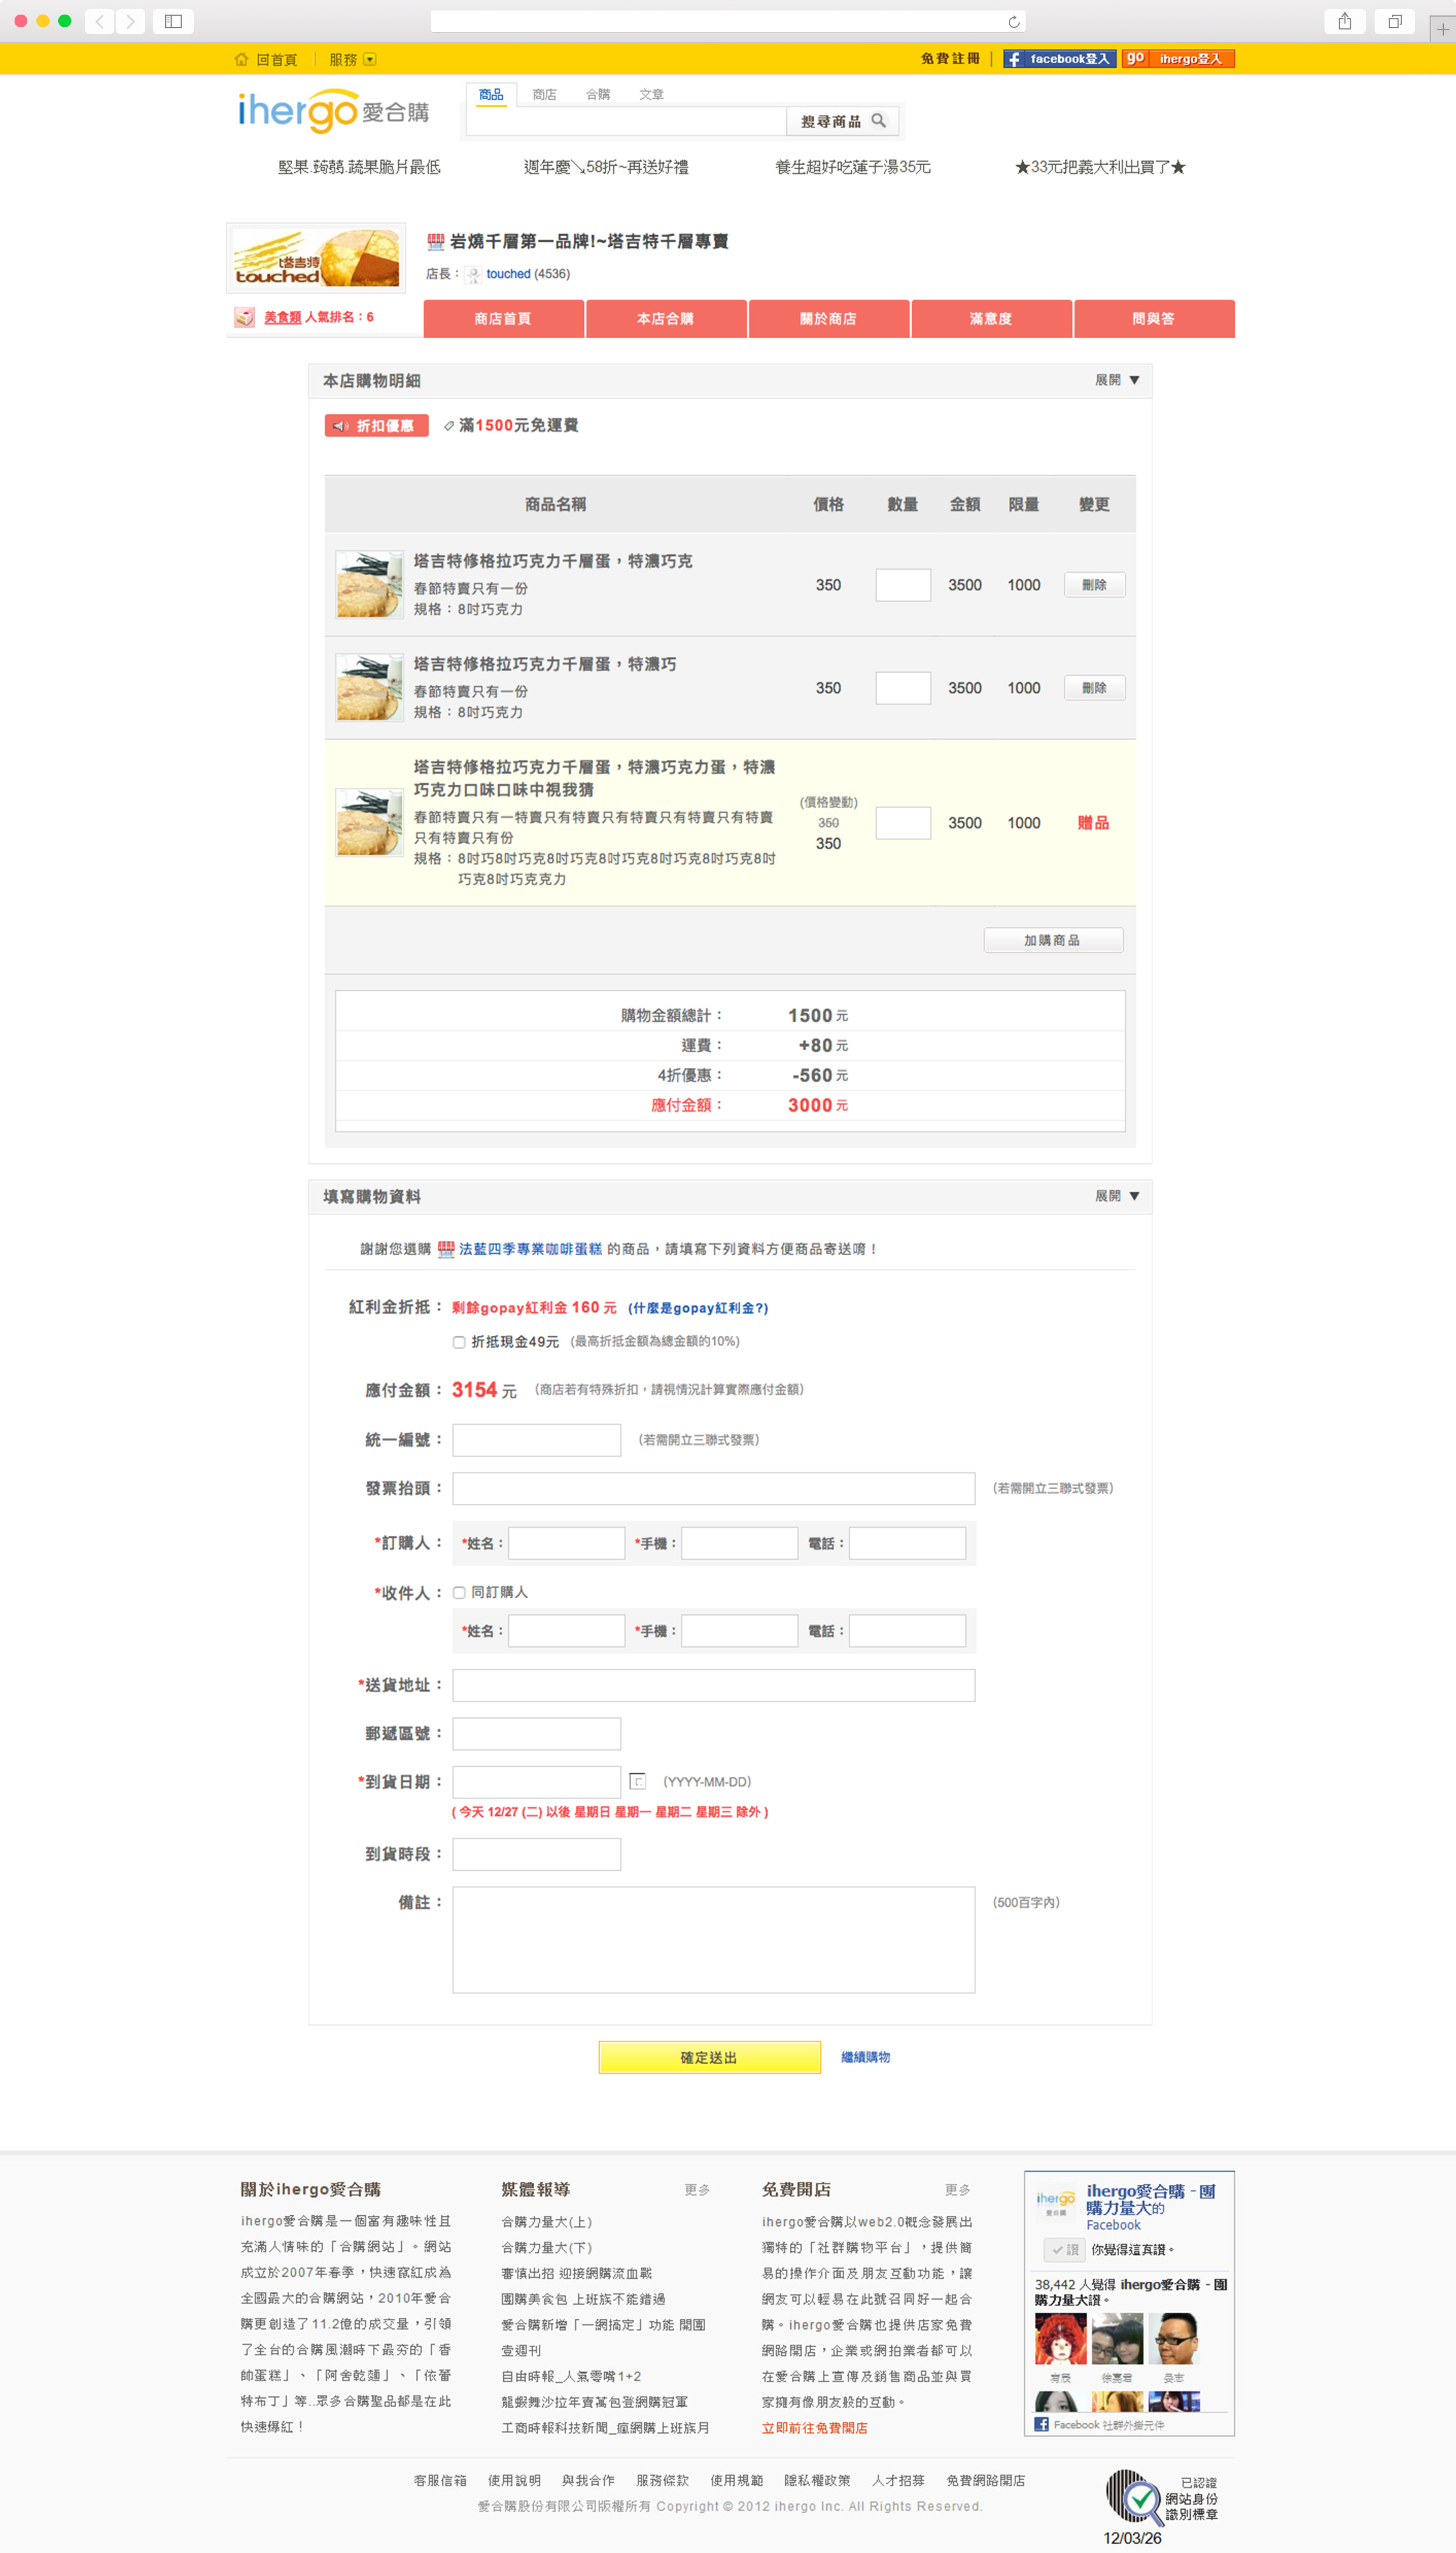Click the Facebook login icon
The height and width of the screenshot is (2553, 1456).
1014,59
